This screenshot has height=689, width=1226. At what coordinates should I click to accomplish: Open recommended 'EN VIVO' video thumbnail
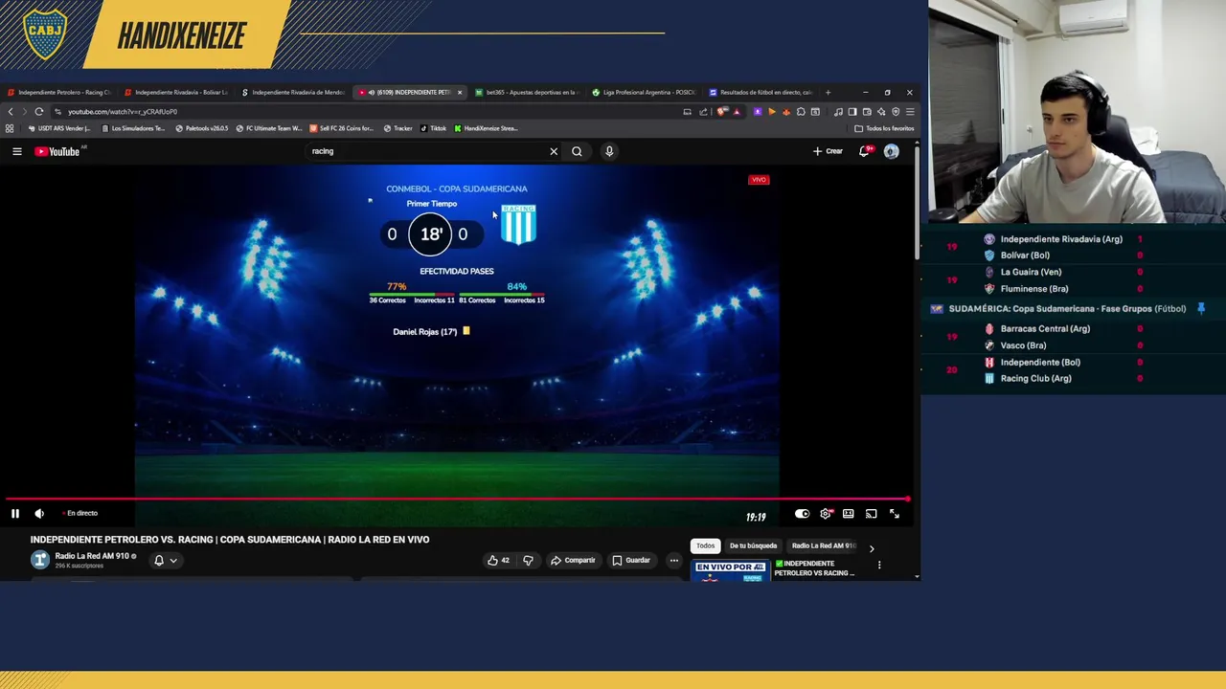click(x=731, y=569)
